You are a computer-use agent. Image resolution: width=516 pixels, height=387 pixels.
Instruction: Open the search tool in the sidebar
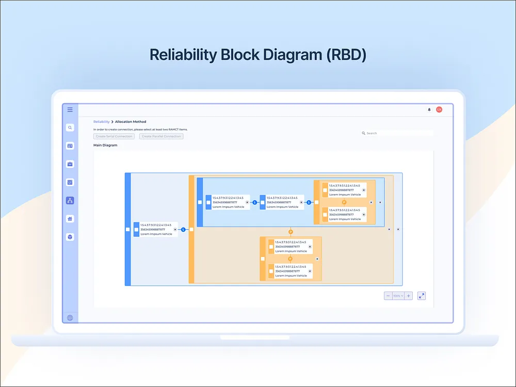point(70,127)
